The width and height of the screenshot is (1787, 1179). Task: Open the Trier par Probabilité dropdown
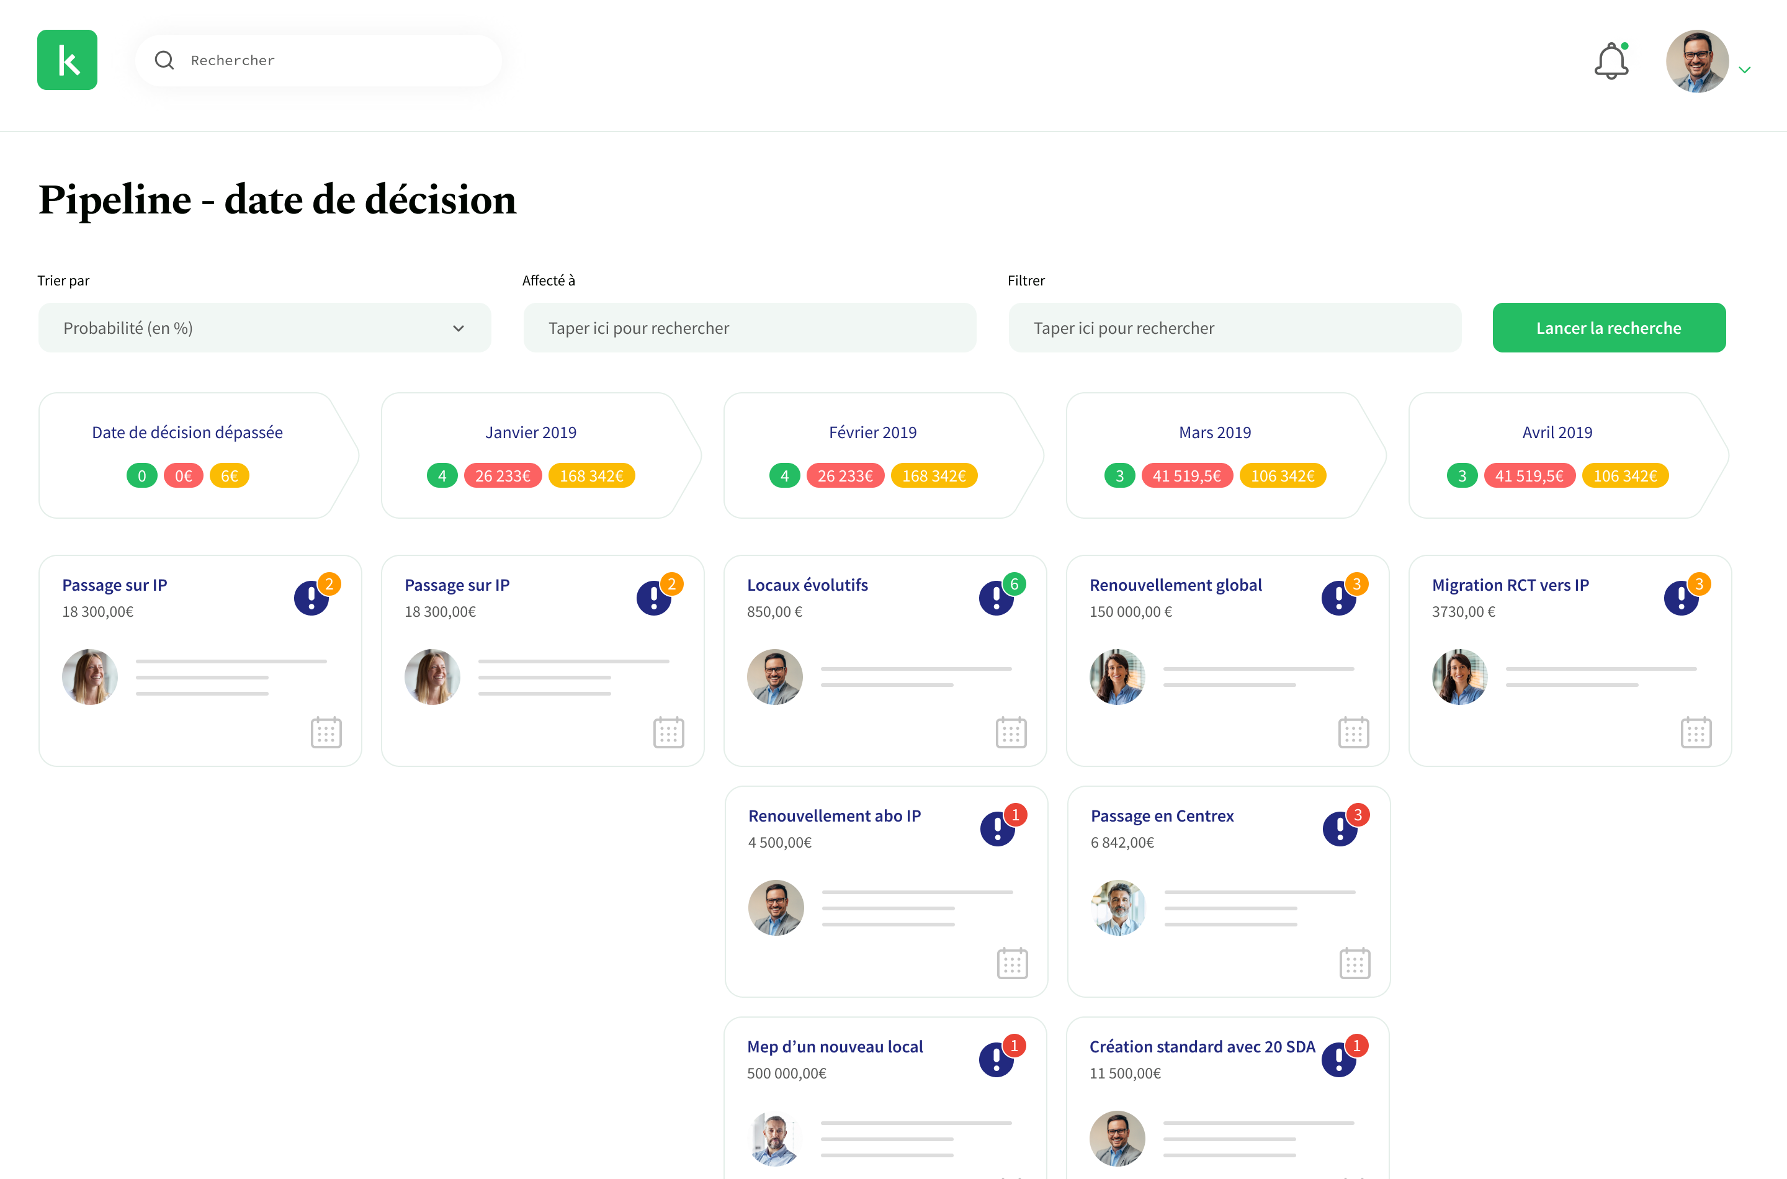click(264, 328)
